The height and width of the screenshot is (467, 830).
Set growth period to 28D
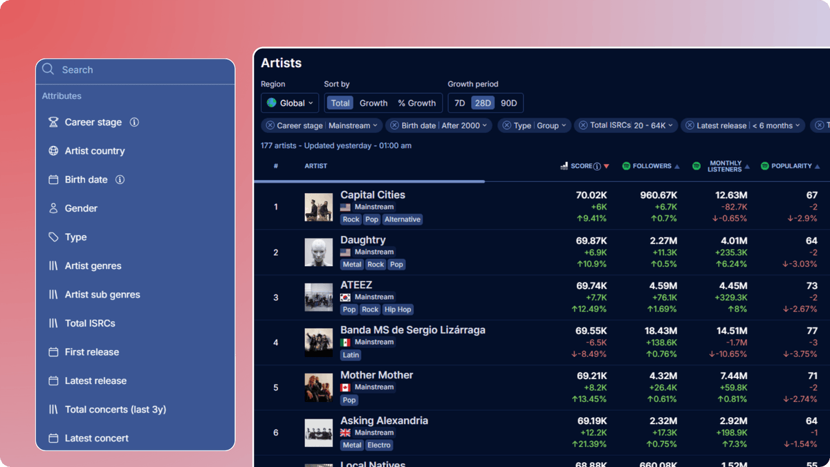pyautogui.click(x=482, y=103)
